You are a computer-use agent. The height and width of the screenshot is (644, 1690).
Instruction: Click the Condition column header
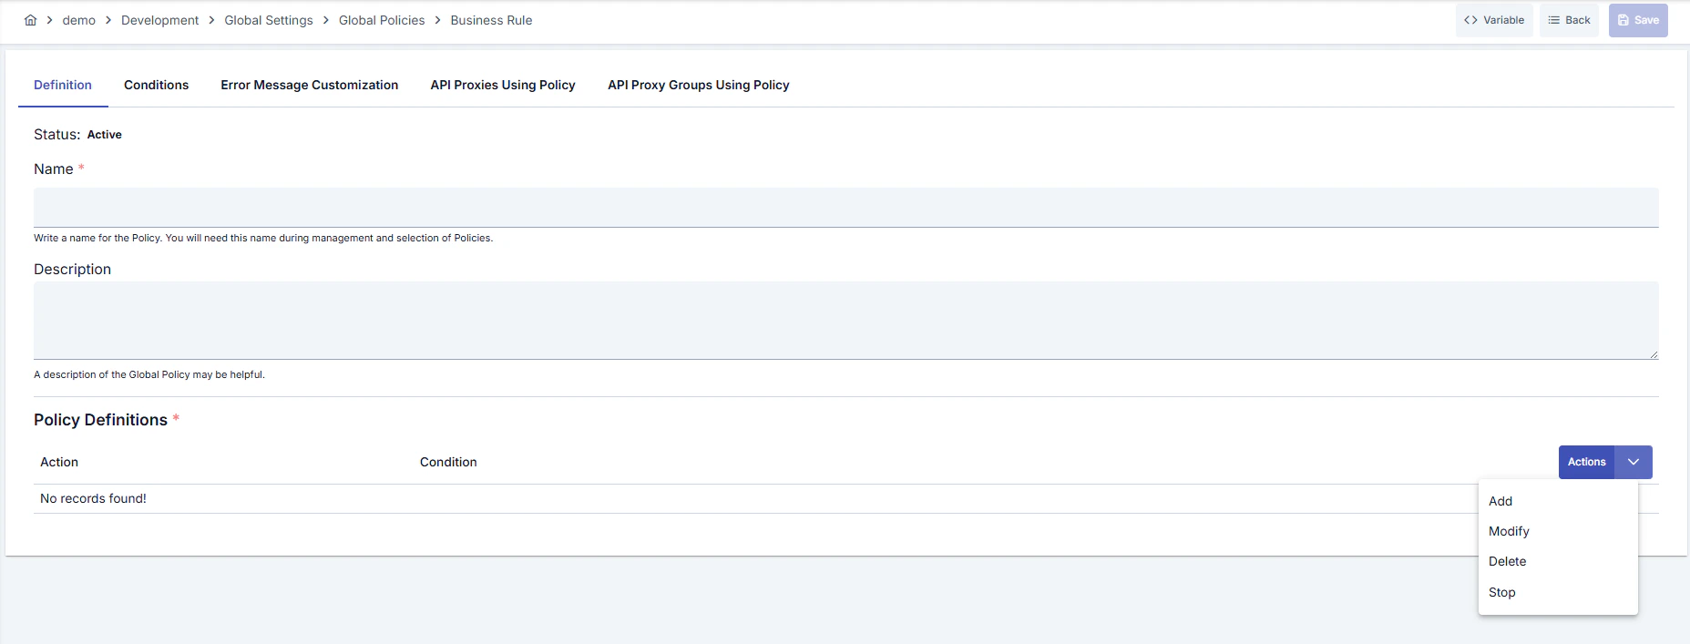pyautogui.click(x=448, y=462)
